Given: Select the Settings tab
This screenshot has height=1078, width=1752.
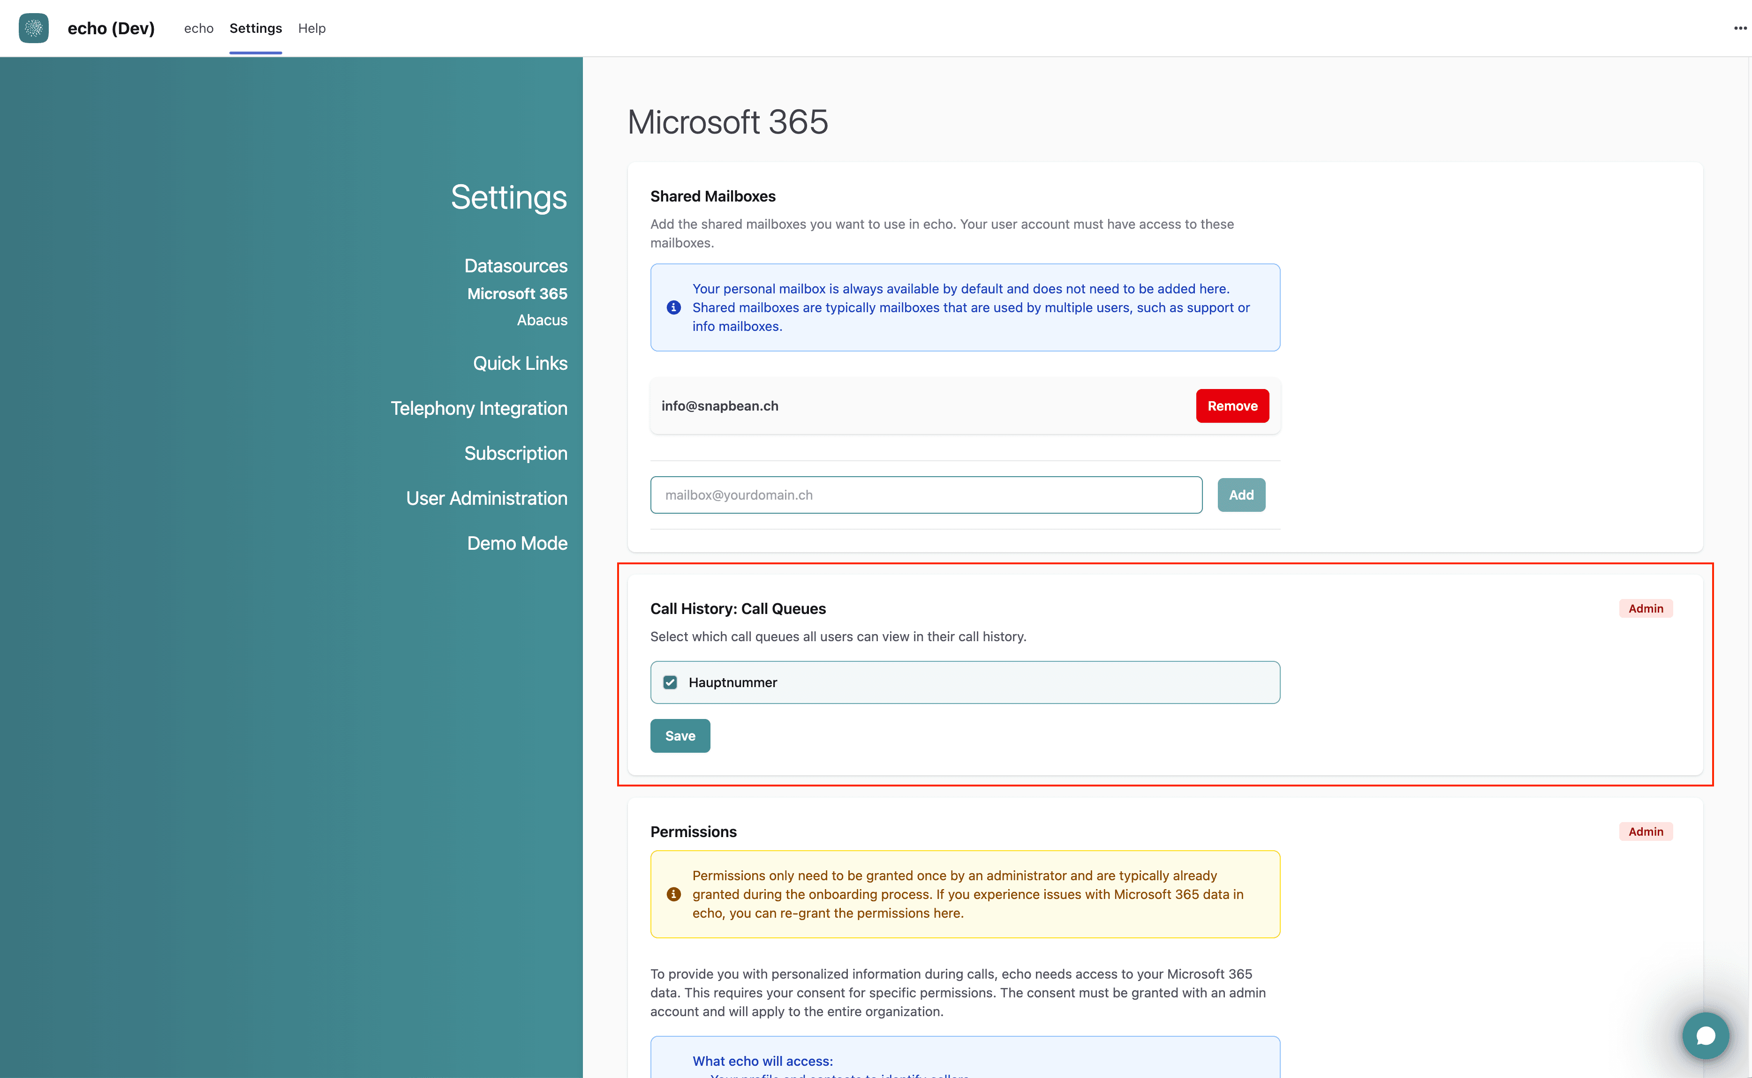Looking at the screenshot, I should pos(256,28).
